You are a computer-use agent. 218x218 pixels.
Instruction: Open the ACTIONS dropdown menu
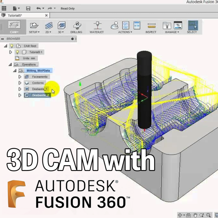(125, 32)
